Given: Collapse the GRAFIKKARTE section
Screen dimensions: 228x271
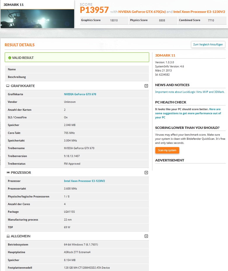Looking at the screenshot, I should coord(146,86).
